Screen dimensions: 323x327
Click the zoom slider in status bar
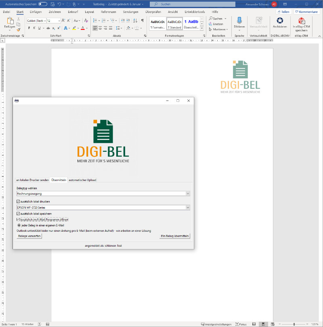[x=294, y=324]
